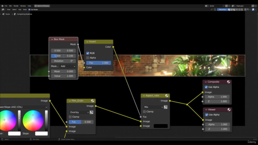Open the Mix blend mode dropdown
258x145 pixels.
pos(153,107)
